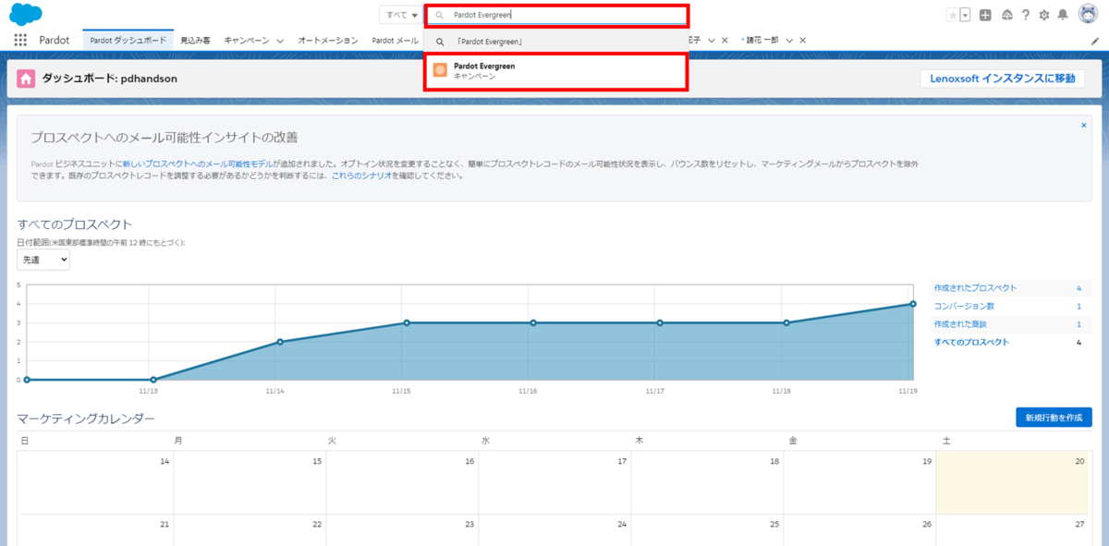Screen dimensions: 1109x546
Task: Select 作成されたプロスペクト metric
Action: [x=975, y=288]
